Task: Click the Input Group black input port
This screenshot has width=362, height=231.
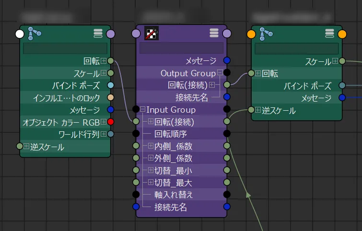Action: [x=136, y=109]
